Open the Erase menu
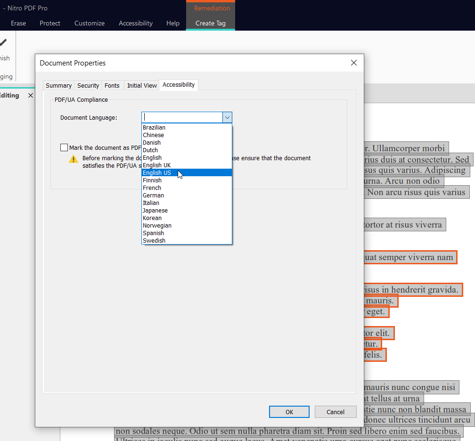The image size is (475, 441). click(18, 23)
